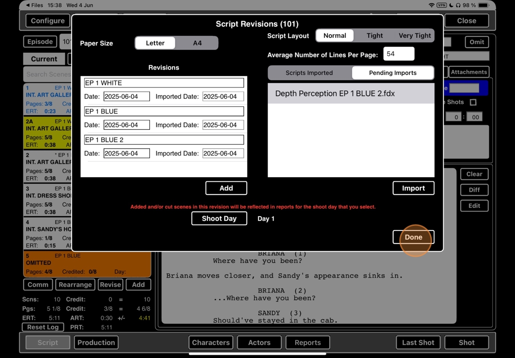515x358 pixels.
Task: Choose Very Tight script layout
Action: click(414, 35)
